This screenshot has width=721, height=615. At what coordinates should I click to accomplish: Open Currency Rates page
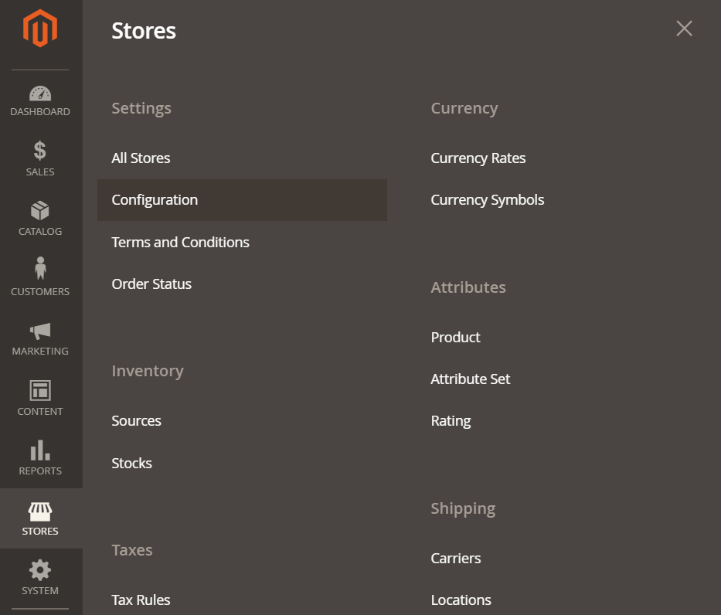(478, 158)
